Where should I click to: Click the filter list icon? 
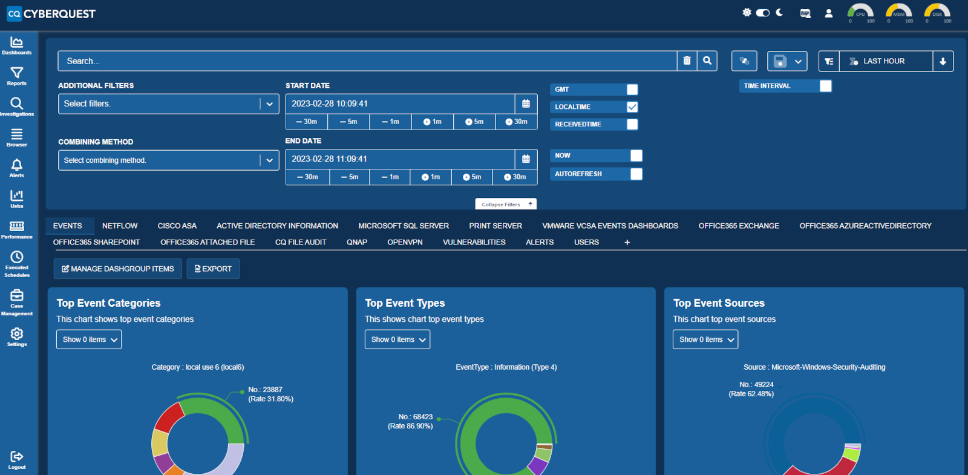coord(829,61)
